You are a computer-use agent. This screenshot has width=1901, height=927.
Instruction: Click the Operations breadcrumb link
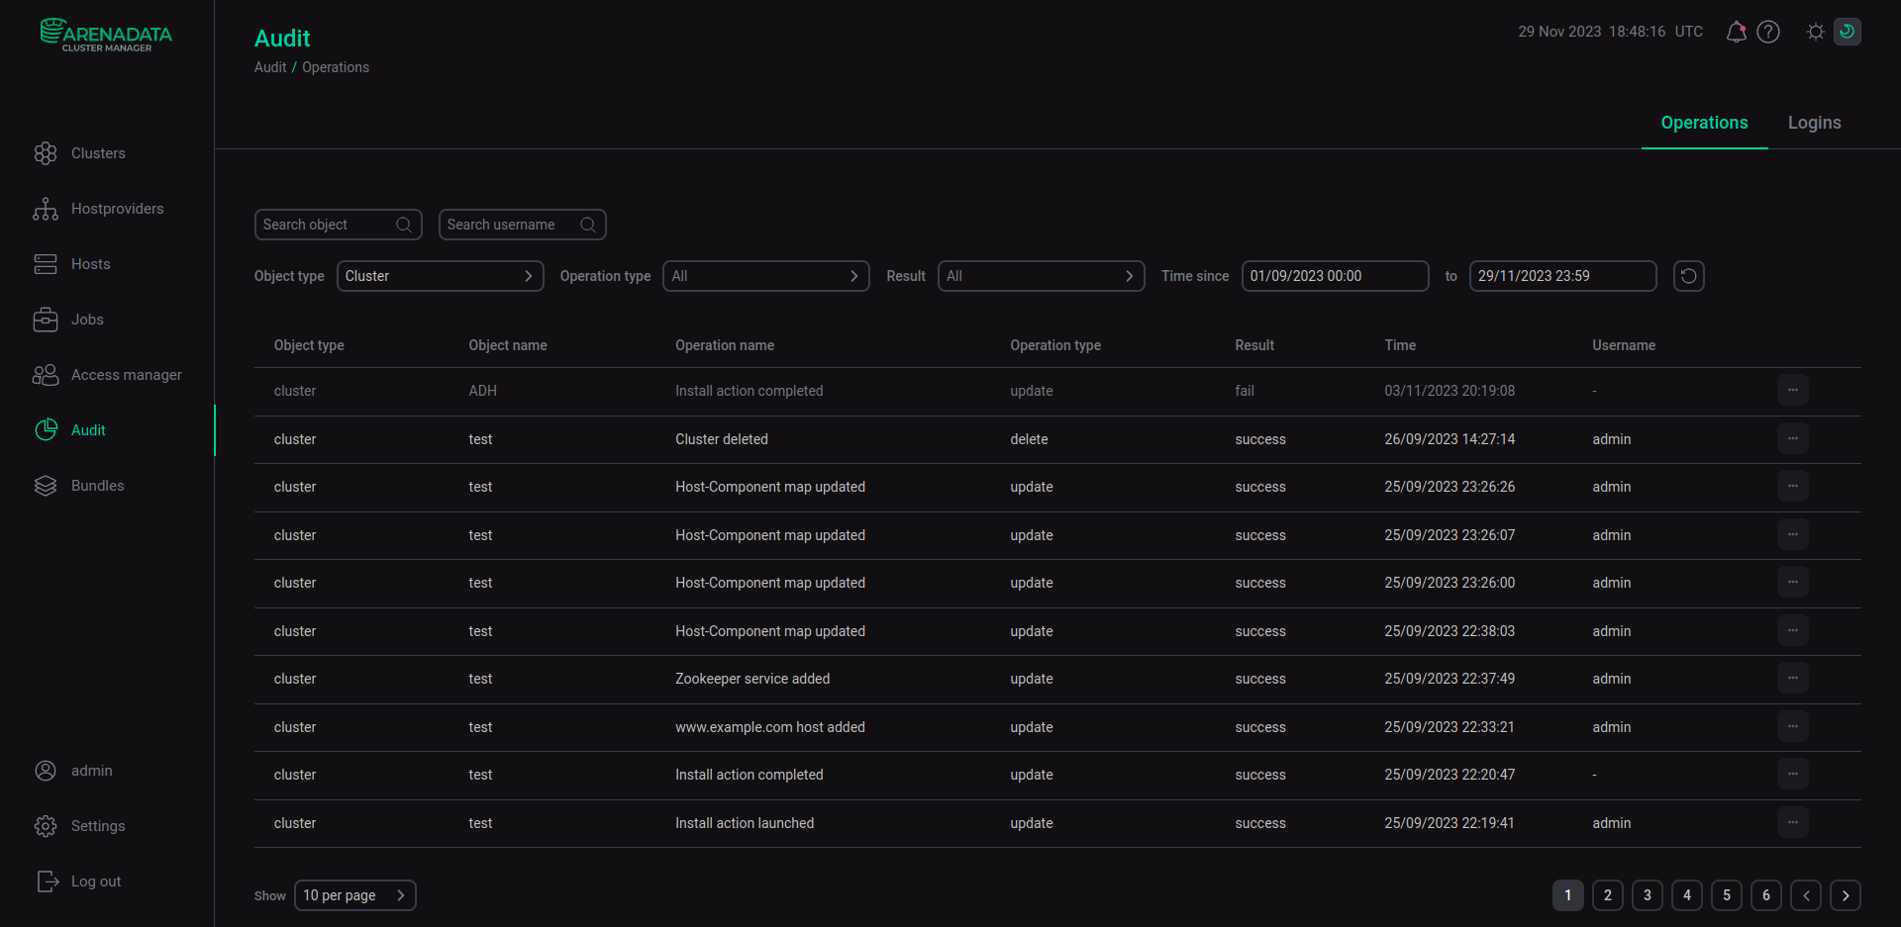click(336, 67)
